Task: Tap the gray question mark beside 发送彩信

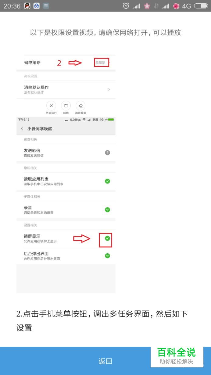Action: pos(107,153)
